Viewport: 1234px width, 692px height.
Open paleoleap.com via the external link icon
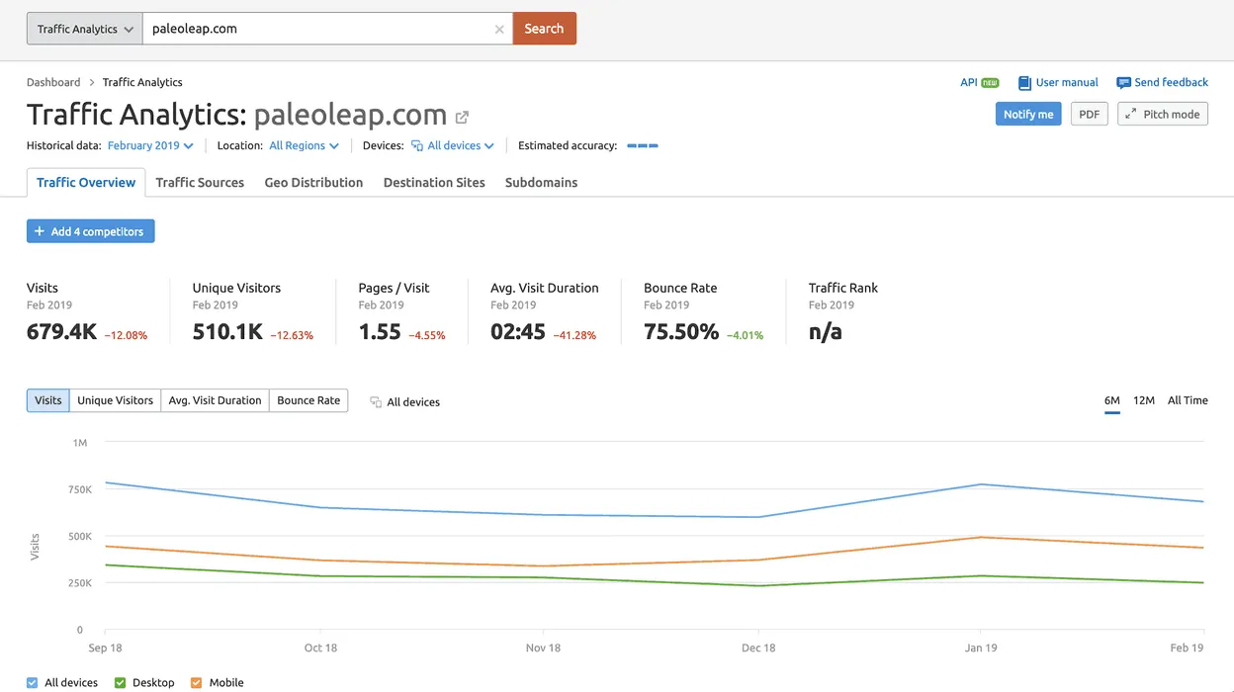point(462,117)
